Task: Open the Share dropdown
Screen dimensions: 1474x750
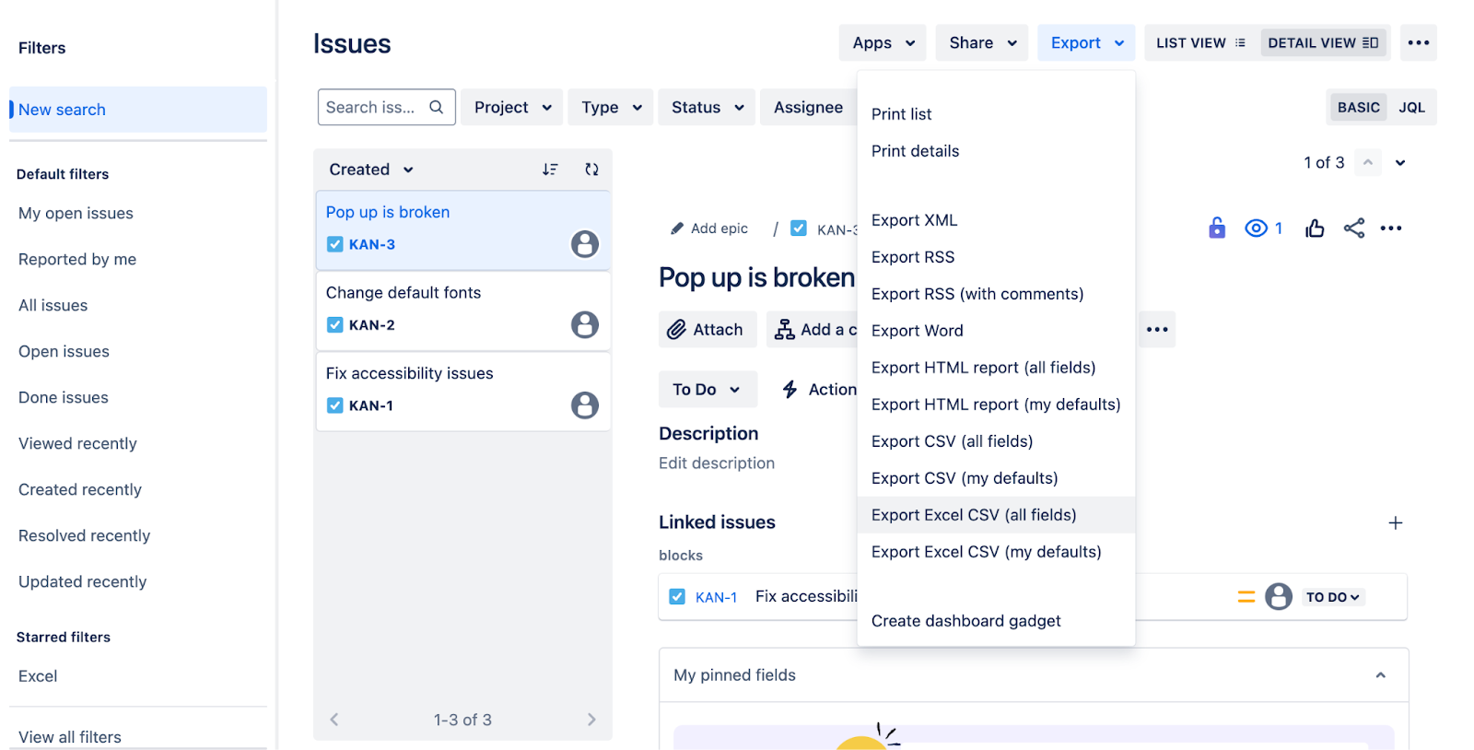Action: pyautogui.click(x=982, y=42)
